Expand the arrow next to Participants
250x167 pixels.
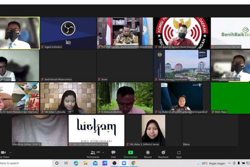[x=103, y=152]
